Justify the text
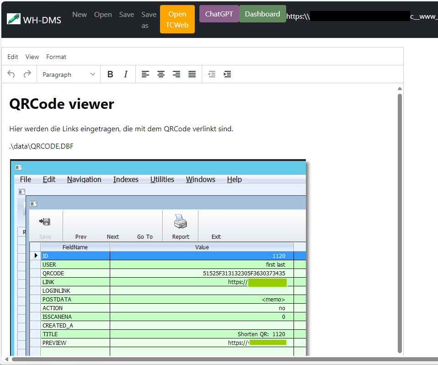 click(x=192, y=74)
